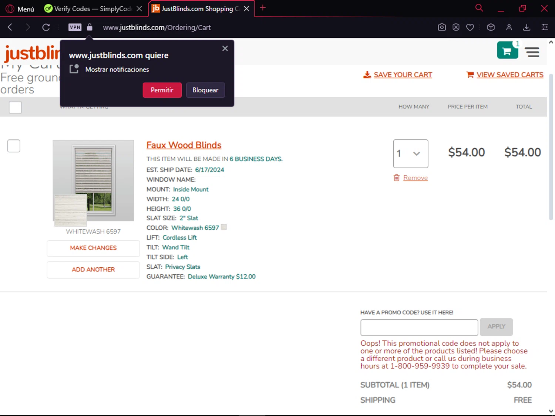The width and height of the screenshot is (555, 416).
Task: Click cart icon beside View Saved Carts
Action: coord(470,75)
